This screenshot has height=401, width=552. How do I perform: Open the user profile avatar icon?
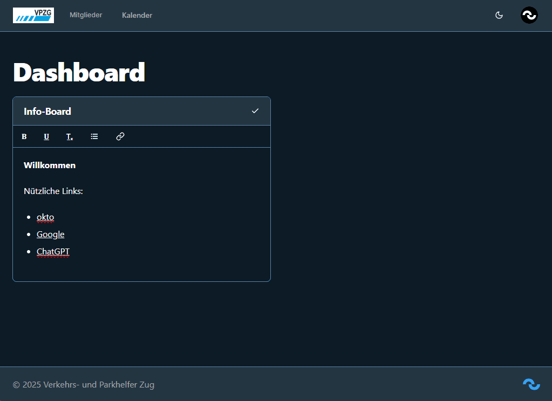(529, 15)
